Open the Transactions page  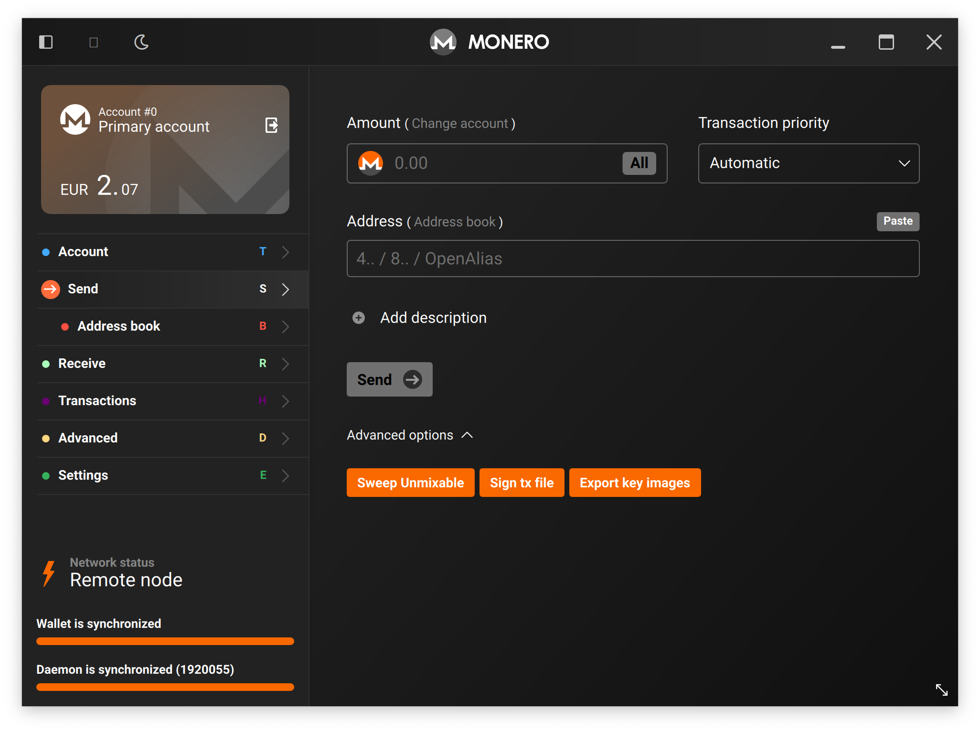pos(173,401)
